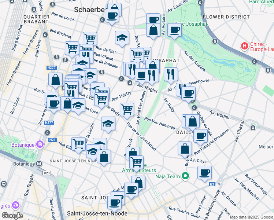Select the R20 road shield
This screenshot has height=220, width=274.
pyautogui.click(x=47, y=173)
